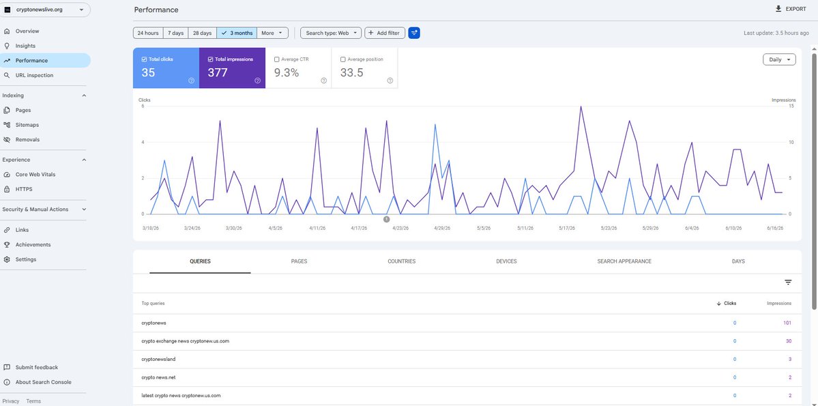Click the cryptonews query row
Viewport: 818px width, 406px height.
point(467,323)
